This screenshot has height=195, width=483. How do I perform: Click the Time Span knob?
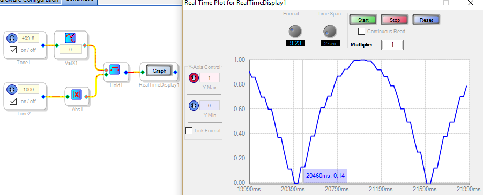[x=330, y=31]
